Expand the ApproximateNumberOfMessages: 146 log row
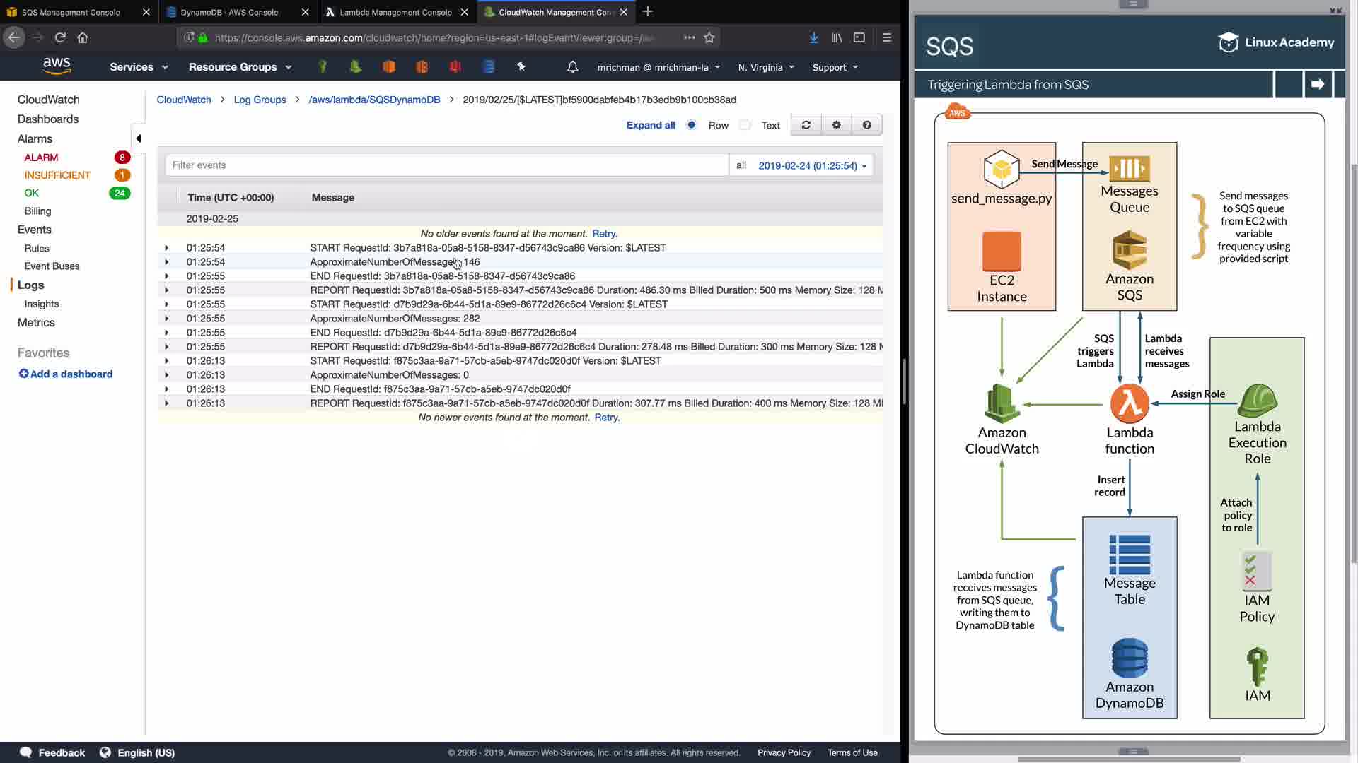 (x=167, y=262)
